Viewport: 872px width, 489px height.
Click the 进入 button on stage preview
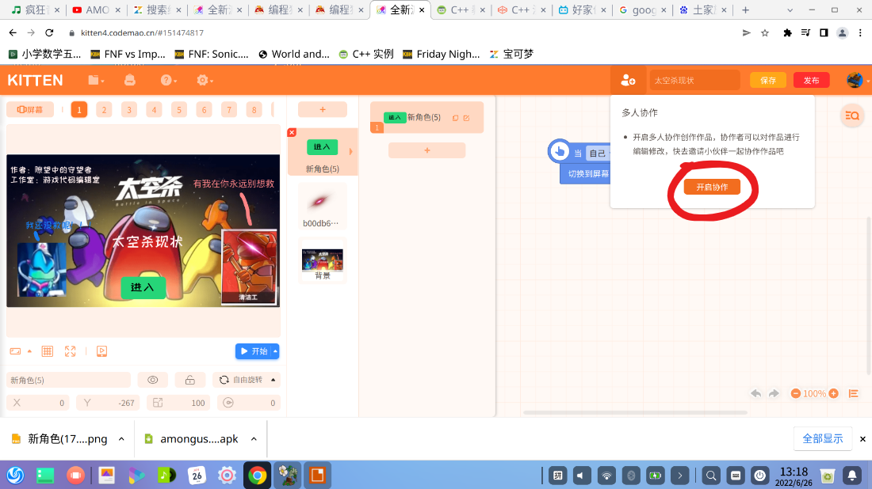click(x=143, y=287)
